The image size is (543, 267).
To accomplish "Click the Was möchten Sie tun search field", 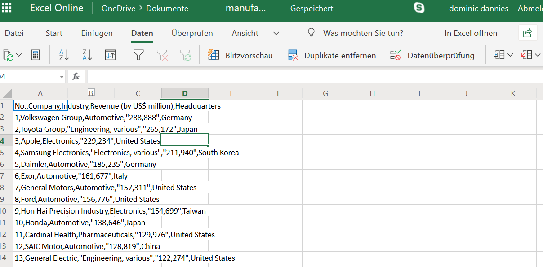I will tap(363, 33).
